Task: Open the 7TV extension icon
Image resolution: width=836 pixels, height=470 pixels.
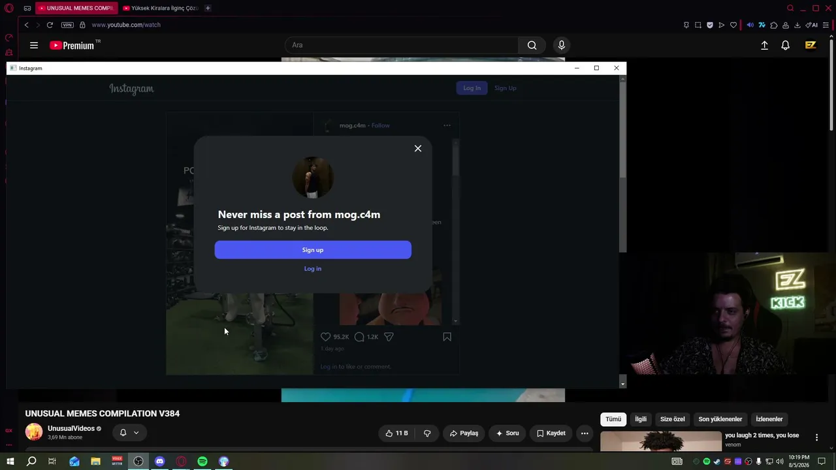Action: point(762,25)
